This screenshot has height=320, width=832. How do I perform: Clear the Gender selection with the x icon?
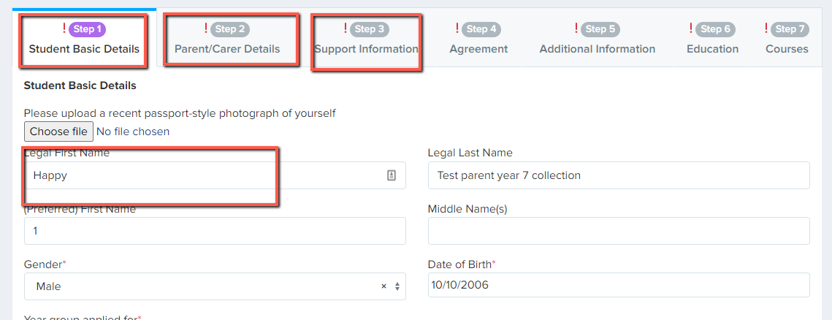(x=383, y=286)
